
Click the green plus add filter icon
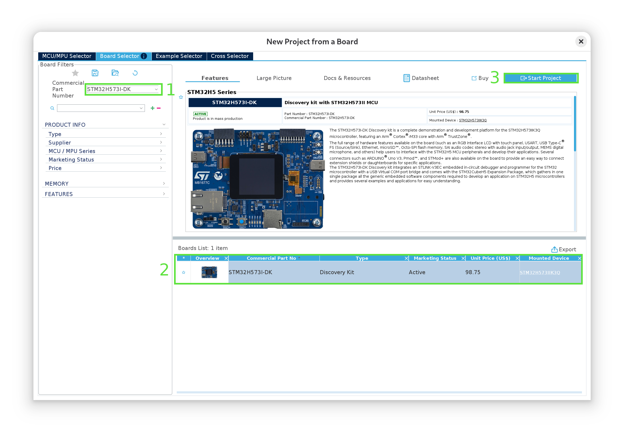[153, 108]
